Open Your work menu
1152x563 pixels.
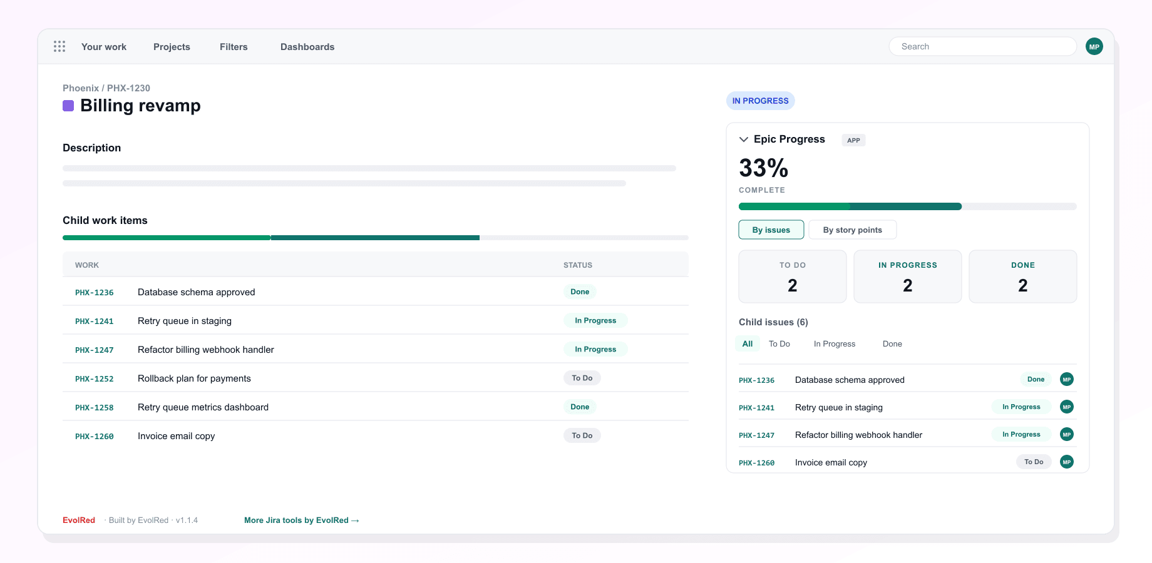104,47
